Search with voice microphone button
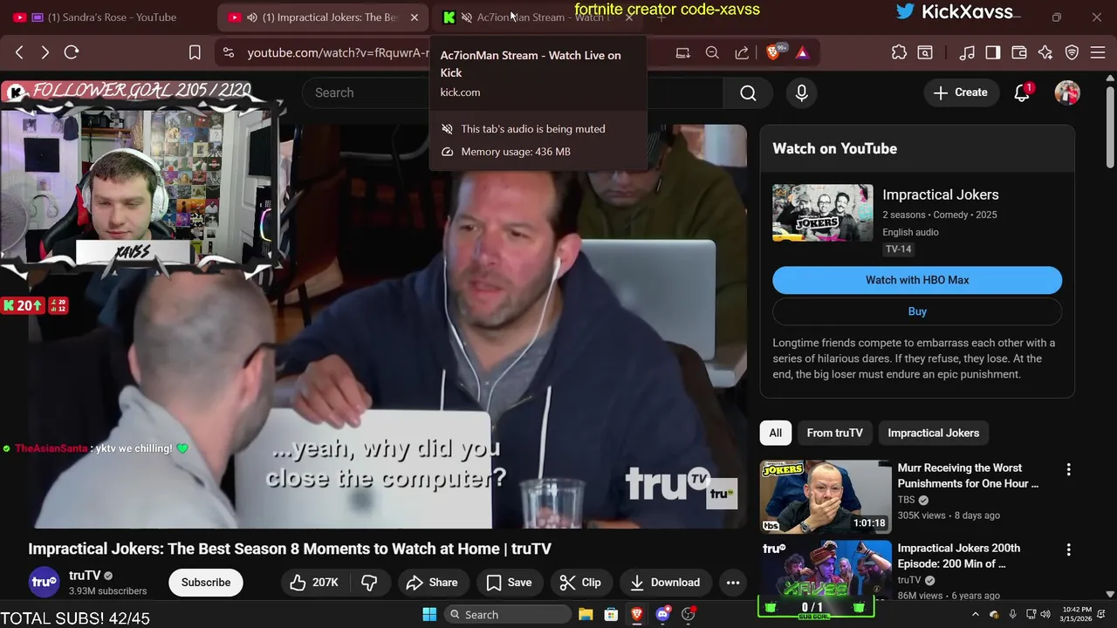Image resolution: width=1117 pixels, height=628 pixels. (x=802, y=92)
